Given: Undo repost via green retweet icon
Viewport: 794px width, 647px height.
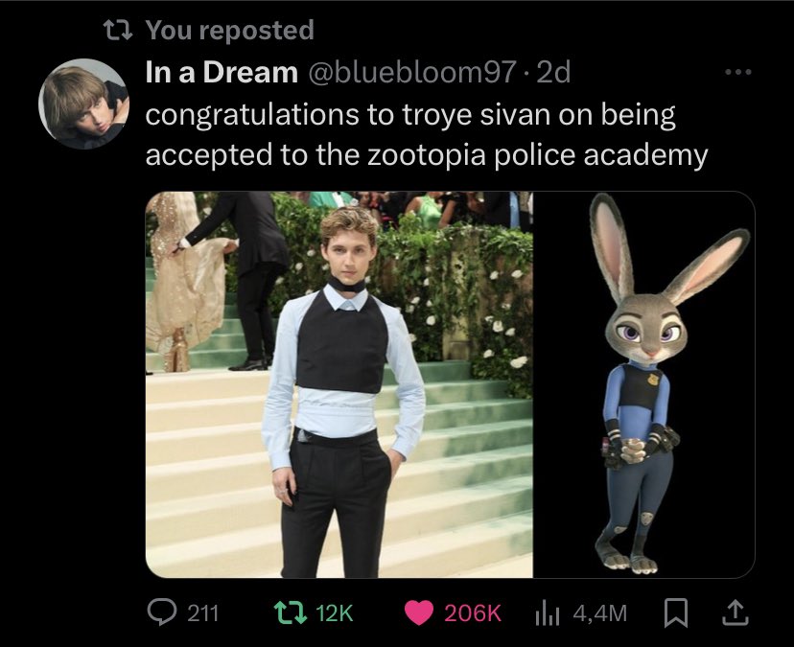Looking at the screenshot, I should coord(291,612).
